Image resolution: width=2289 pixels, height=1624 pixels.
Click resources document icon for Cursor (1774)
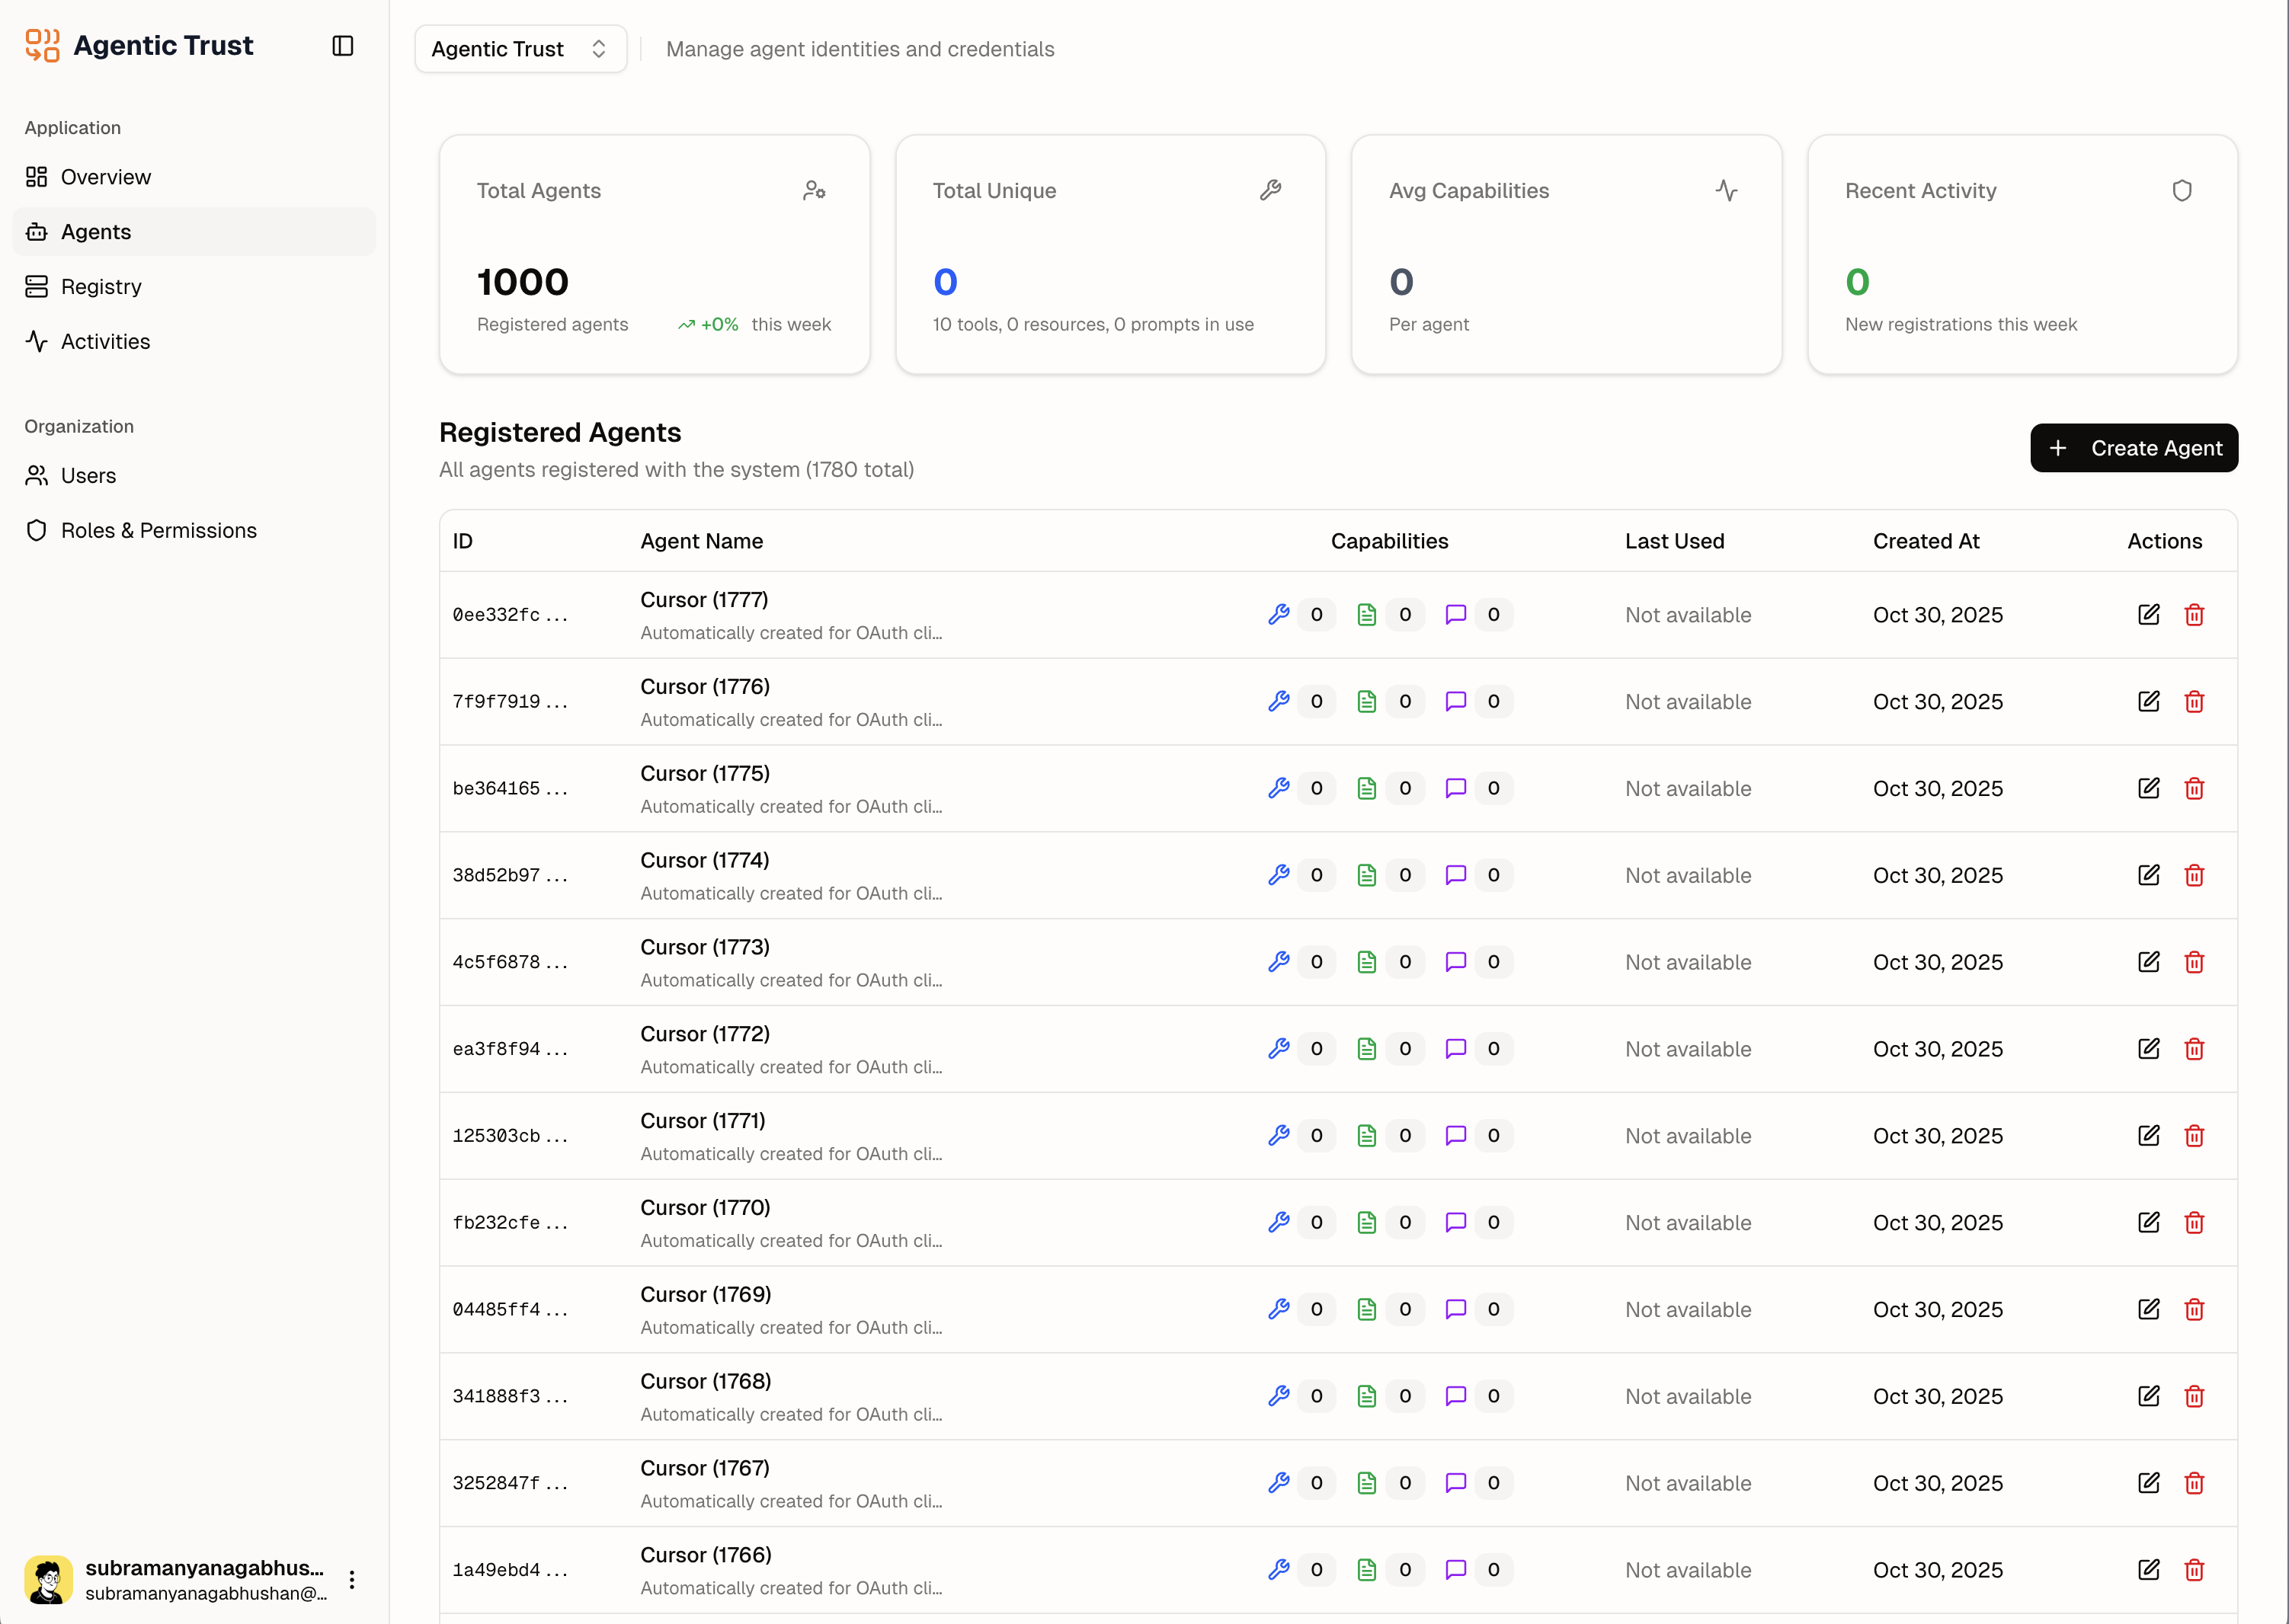pyautogui.click(x=1365, y=876)
